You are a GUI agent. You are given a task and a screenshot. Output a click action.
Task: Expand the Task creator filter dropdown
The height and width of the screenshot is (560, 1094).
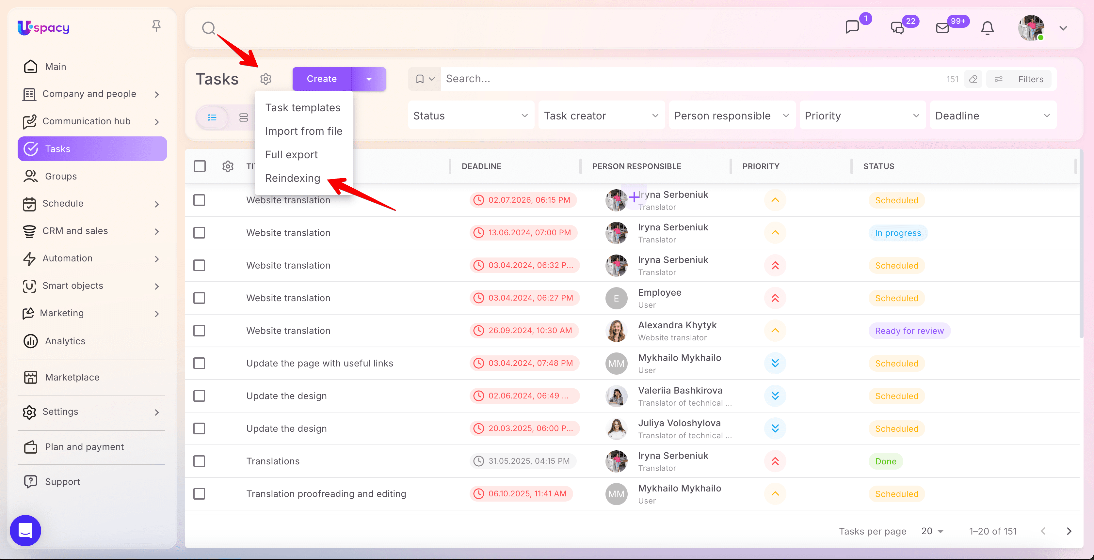pyautogui.click(x=601, y=116)
